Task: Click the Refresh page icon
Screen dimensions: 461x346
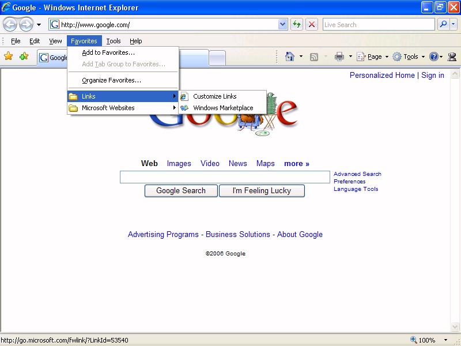Action: tap(297, 24)
